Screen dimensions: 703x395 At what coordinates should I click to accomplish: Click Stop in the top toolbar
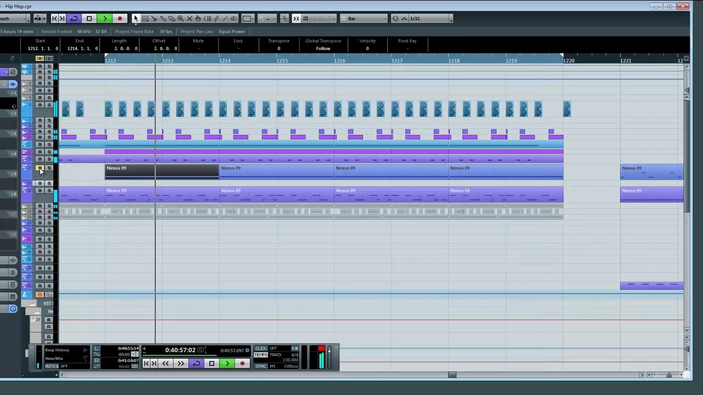pos(89,19)
